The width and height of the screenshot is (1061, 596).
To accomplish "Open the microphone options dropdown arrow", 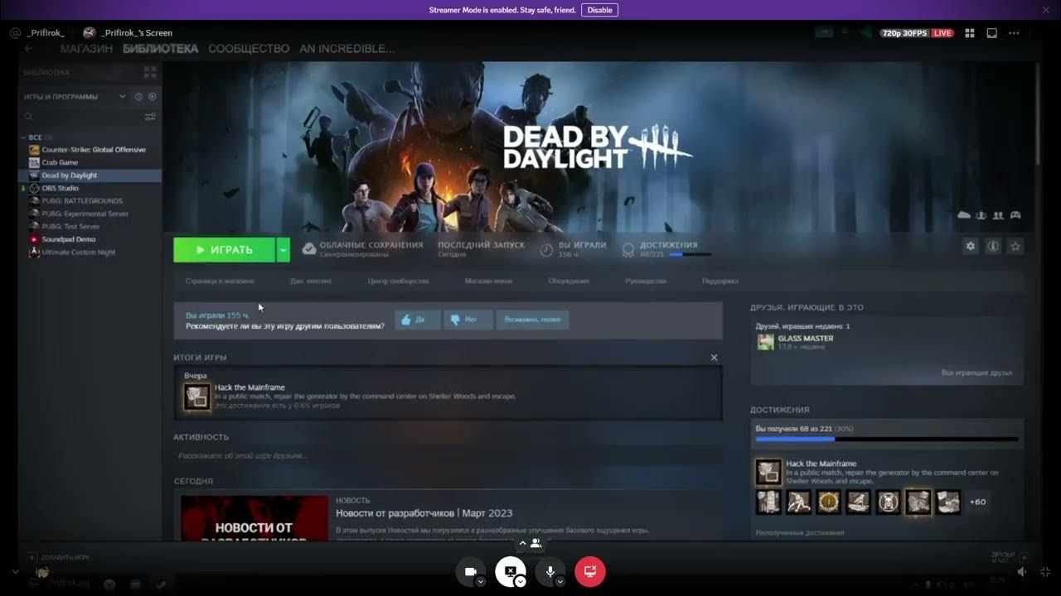I will pos(560,581).
